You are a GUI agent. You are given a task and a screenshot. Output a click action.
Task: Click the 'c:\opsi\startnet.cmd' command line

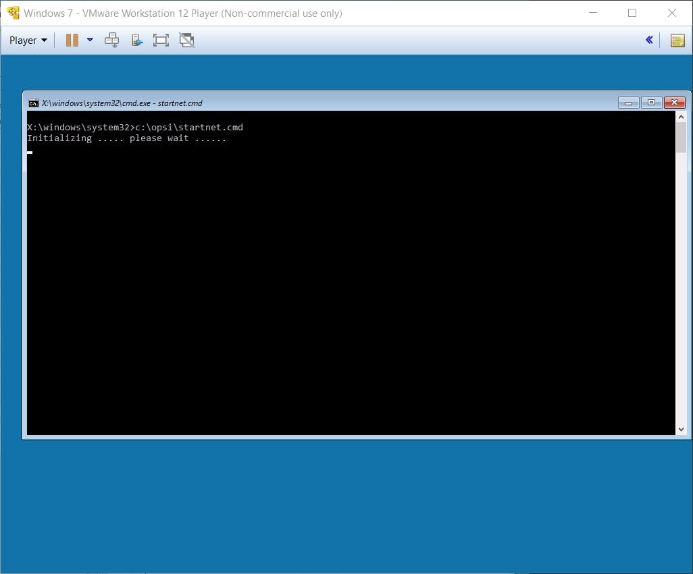coord(189,127)
